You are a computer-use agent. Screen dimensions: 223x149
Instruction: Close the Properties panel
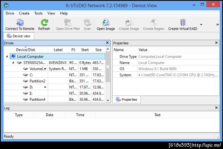tap(216, 43)
